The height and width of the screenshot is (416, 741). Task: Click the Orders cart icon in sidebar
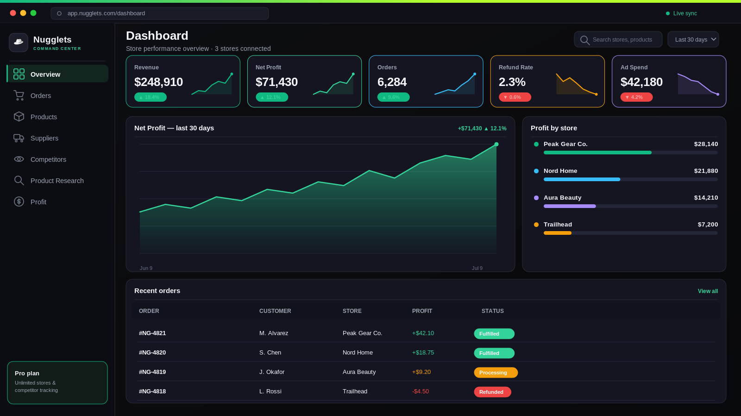(19, 95)
